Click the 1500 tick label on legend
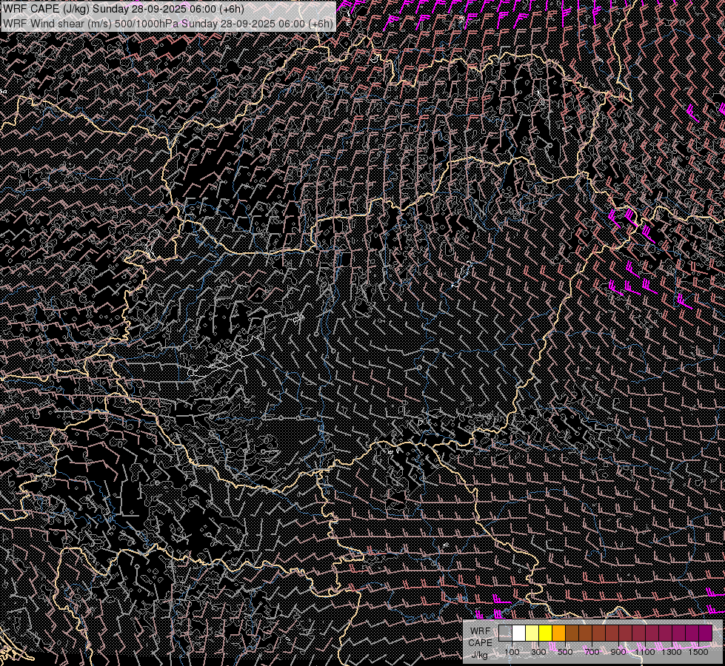The image size is (725, 666). 698,652
